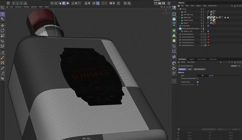
Task: Select the Move tool in left toolbar
Action: pyautogui.click(x=2, y=26)
